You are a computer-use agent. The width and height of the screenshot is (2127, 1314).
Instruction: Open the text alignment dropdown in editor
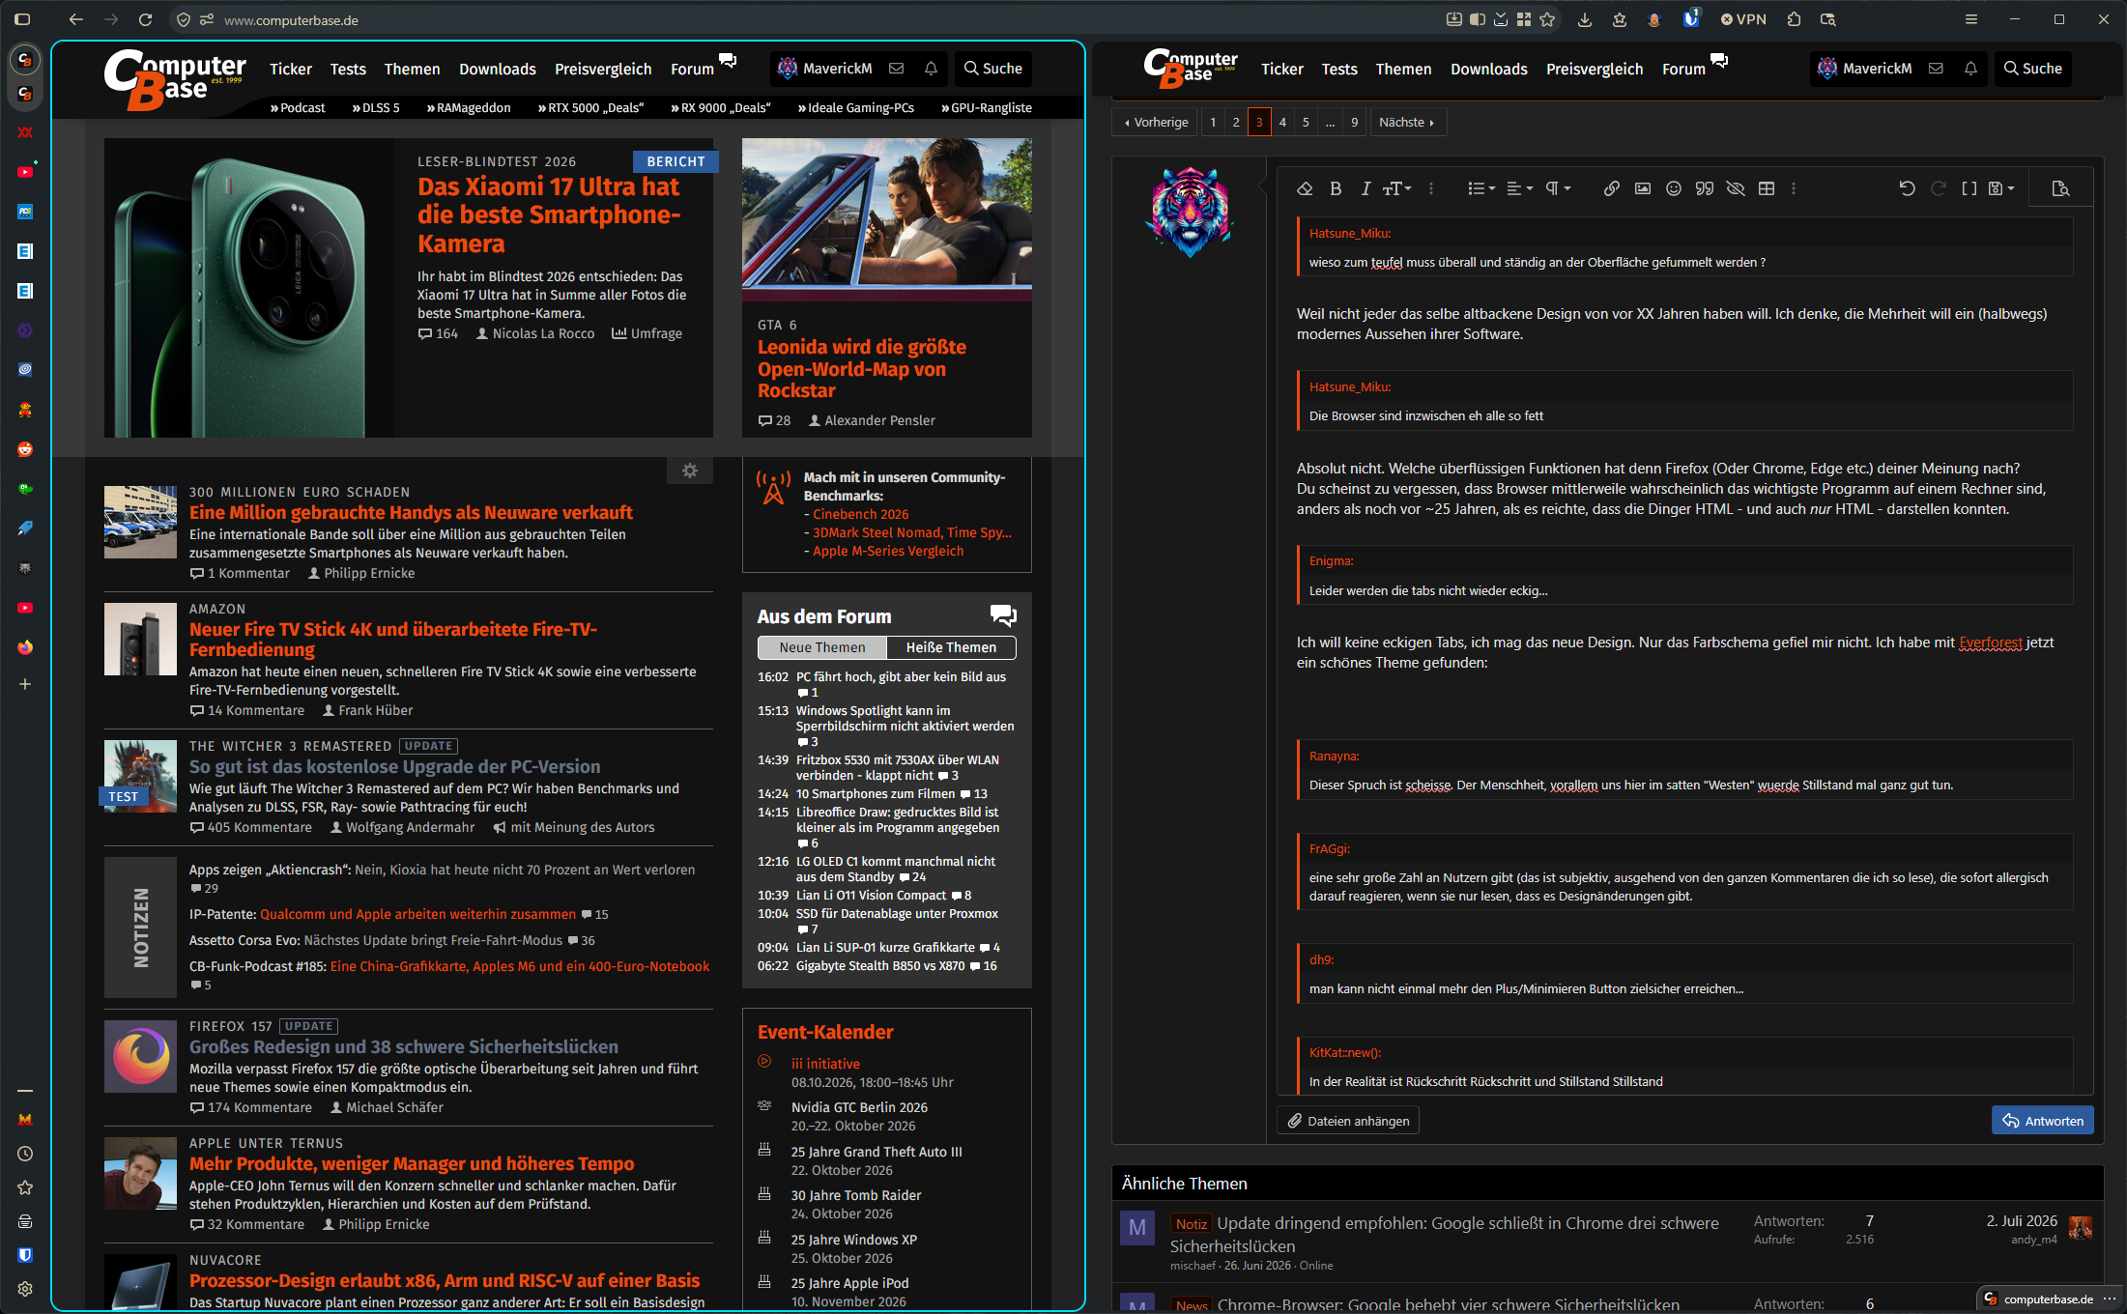tap(1519, 188)
